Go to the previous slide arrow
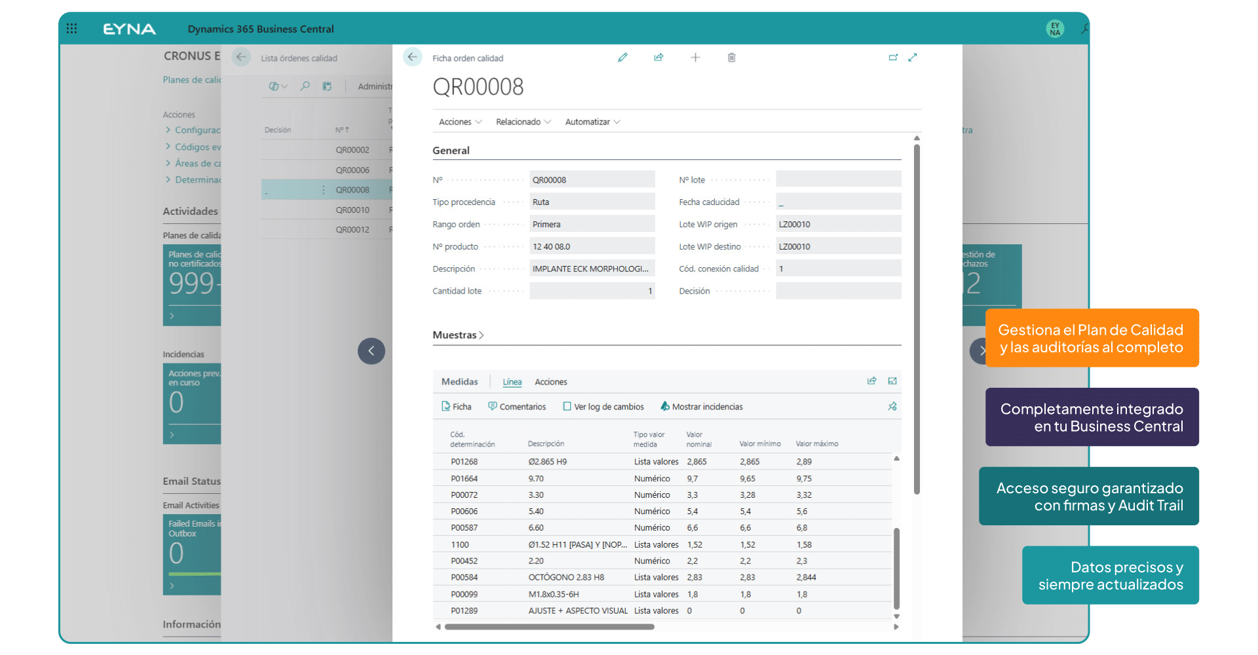Image resolution: width=1258 pixels, height=655 pixels. pyautogui.click(x=372, y=351)
